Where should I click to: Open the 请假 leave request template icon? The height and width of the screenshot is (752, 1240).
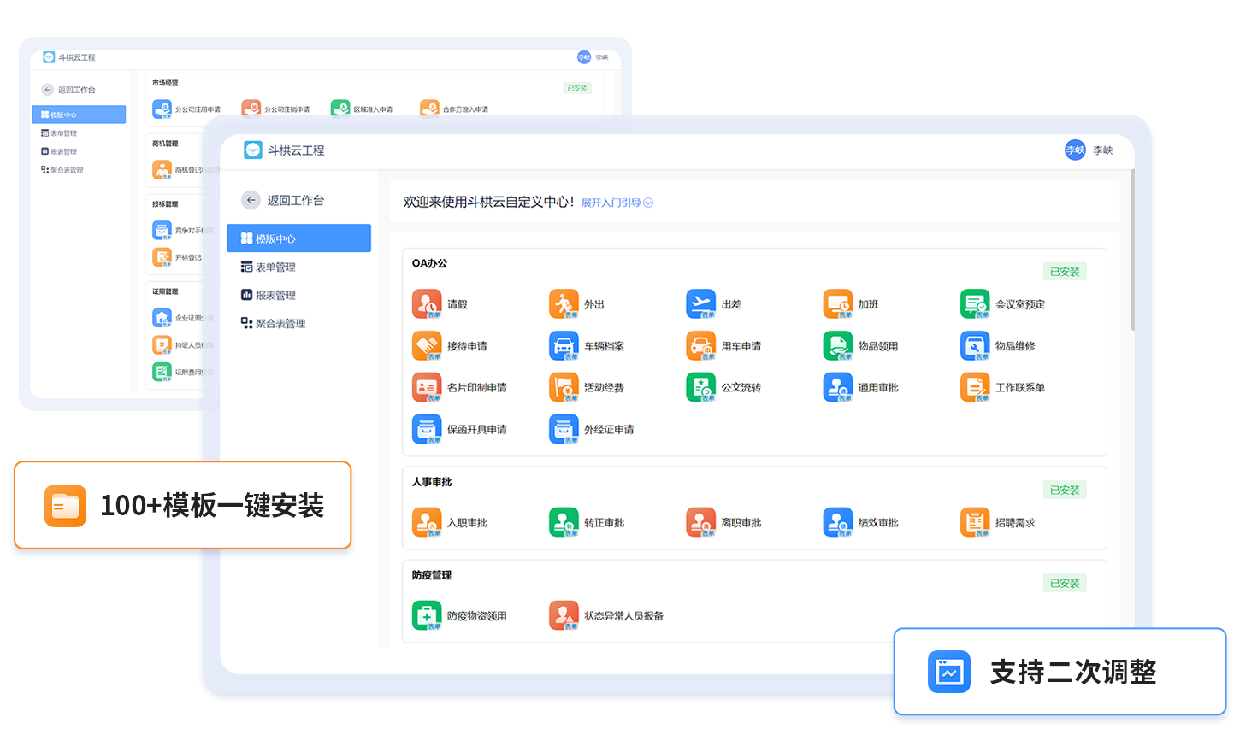pyautogui.click(x=426, y=303)
